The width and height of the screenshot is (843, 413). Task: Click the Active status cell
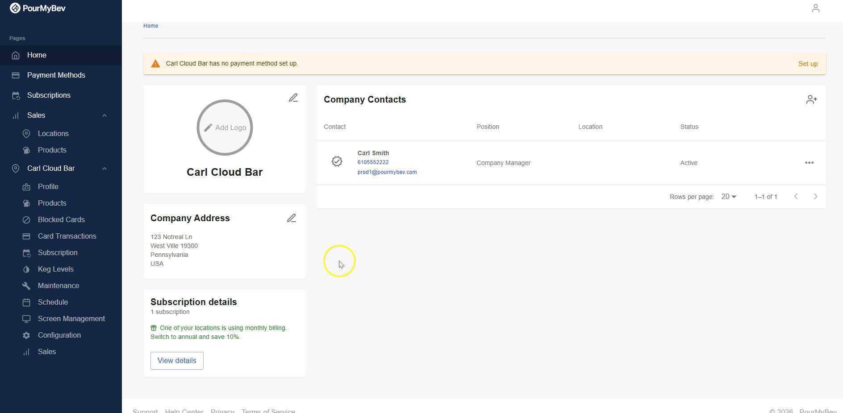pos(689,163)
